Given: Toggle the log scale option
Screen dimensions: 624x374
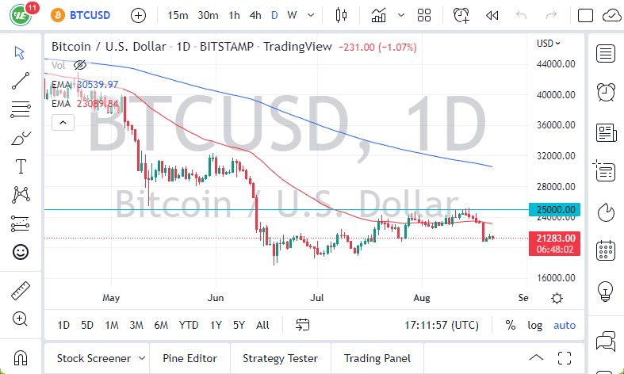Looking at the screenshot, I should 535,325.
